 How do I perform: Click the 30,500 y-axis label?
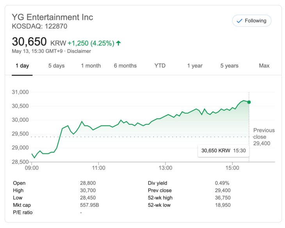tap(20, 106)
